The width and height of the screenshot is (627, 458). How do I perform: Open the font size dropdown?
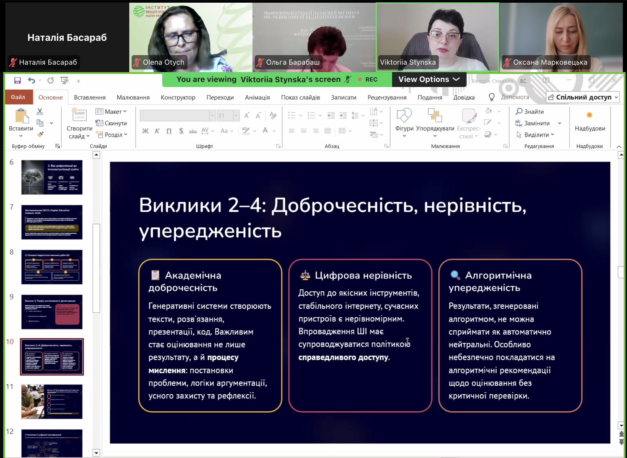pyautogui.click(x=236, y=115)
